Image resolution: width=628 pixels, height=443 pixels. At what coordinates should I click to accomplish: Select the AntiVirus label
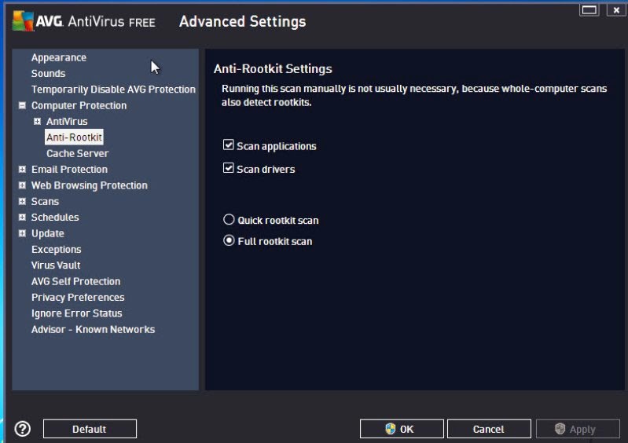[x=67, y=121]
